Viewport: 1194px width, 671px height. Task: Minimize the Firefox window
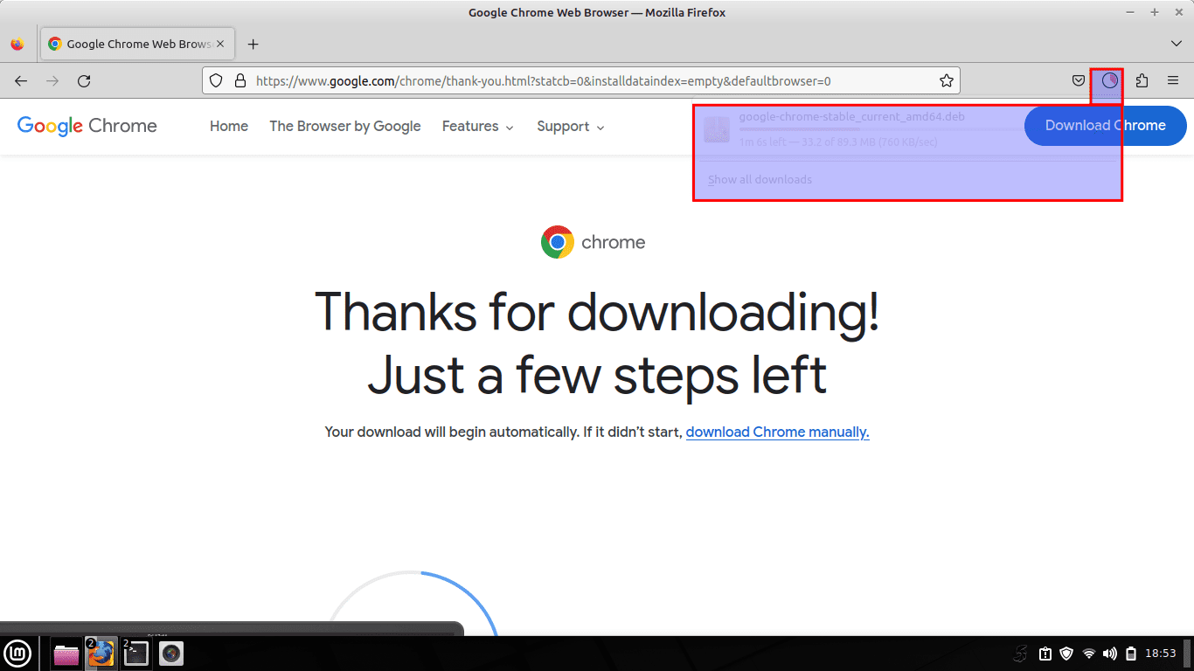[1131, 12]
